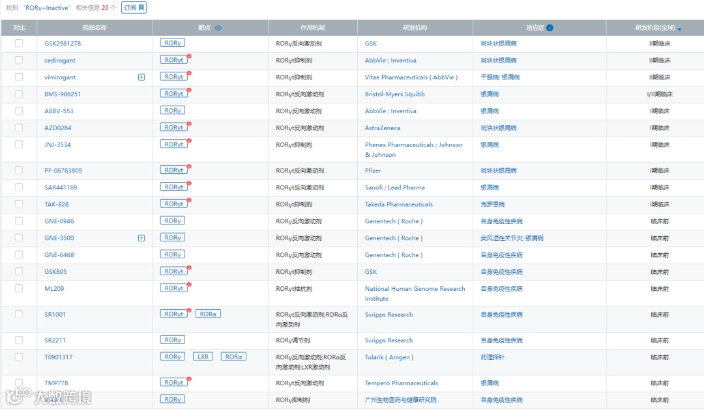The image size is (704, 410).
Task: Expand the vimirogant row plus icon
Action: tap(141, 77)
